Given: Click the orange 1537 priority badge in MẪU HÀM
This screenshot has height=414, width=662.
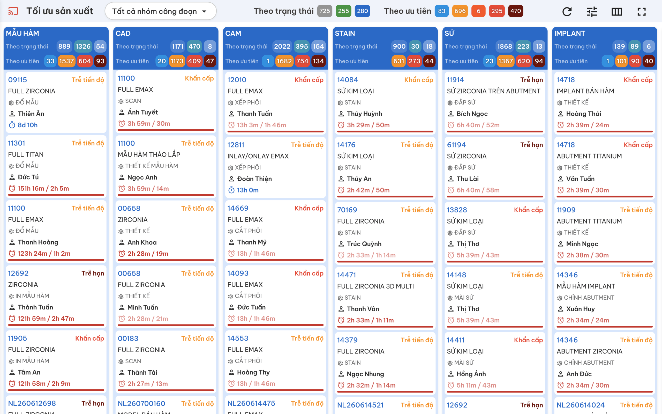Looking at the screenshot, I should (67, 61).
